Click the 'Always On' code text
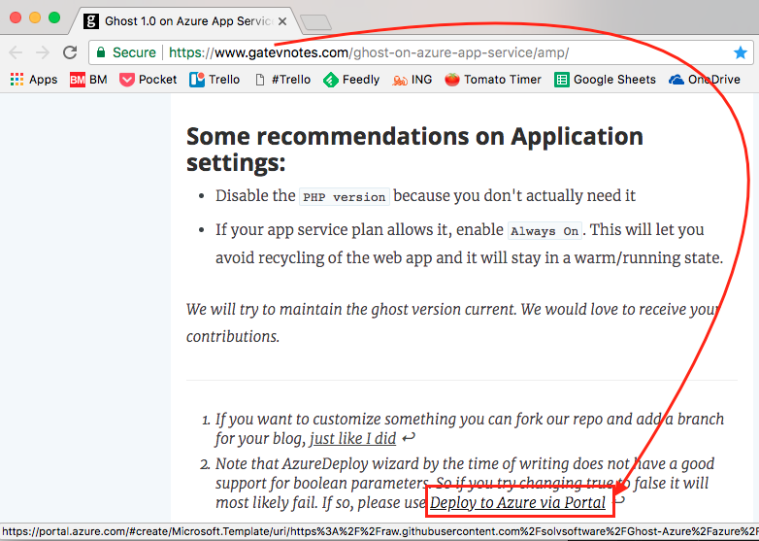The height and width of the screenshot is (541, 759). 544,231
